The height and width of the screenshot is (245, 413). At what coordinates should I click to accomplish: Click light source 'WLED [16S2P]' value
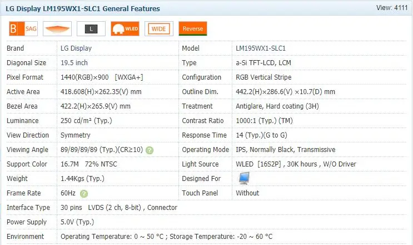tap(258, 164)
